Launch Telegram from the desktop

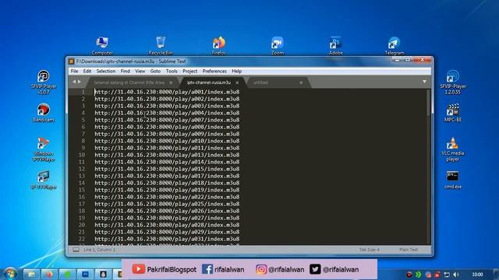[395, 46]
